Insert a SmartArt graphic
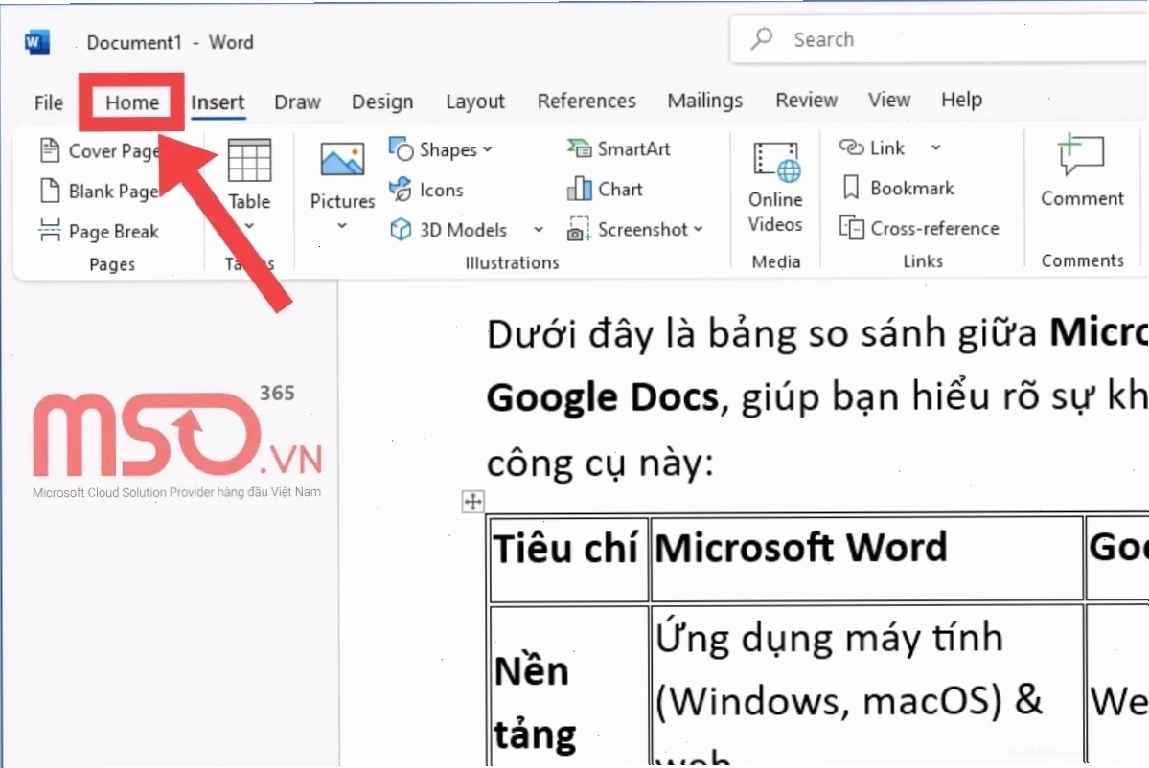This screenshot has height=768, width=1149. coord(619,148)
